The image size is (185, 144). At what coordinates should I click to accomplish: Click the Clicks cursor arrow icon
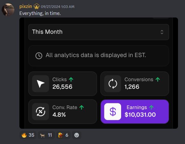click(40, 84)
